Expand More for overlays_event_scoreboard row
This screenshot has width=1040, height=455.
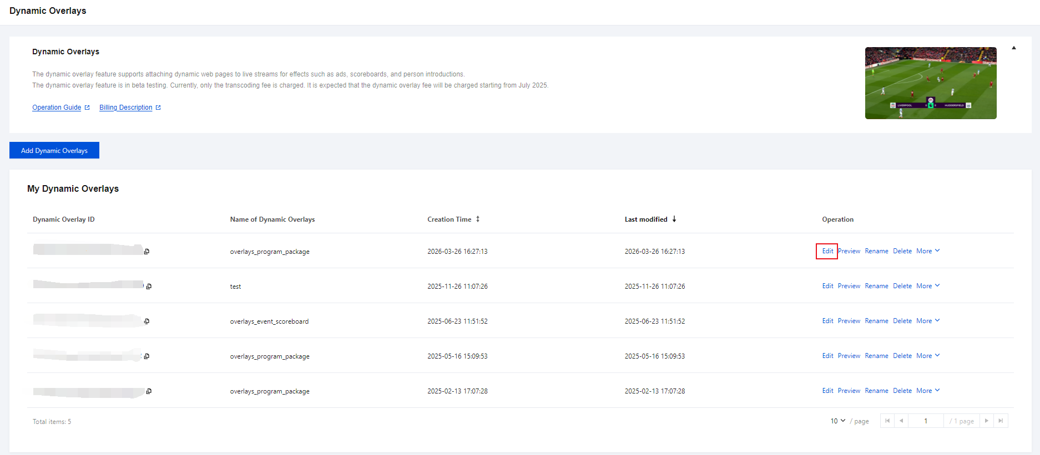pos(928,321)
